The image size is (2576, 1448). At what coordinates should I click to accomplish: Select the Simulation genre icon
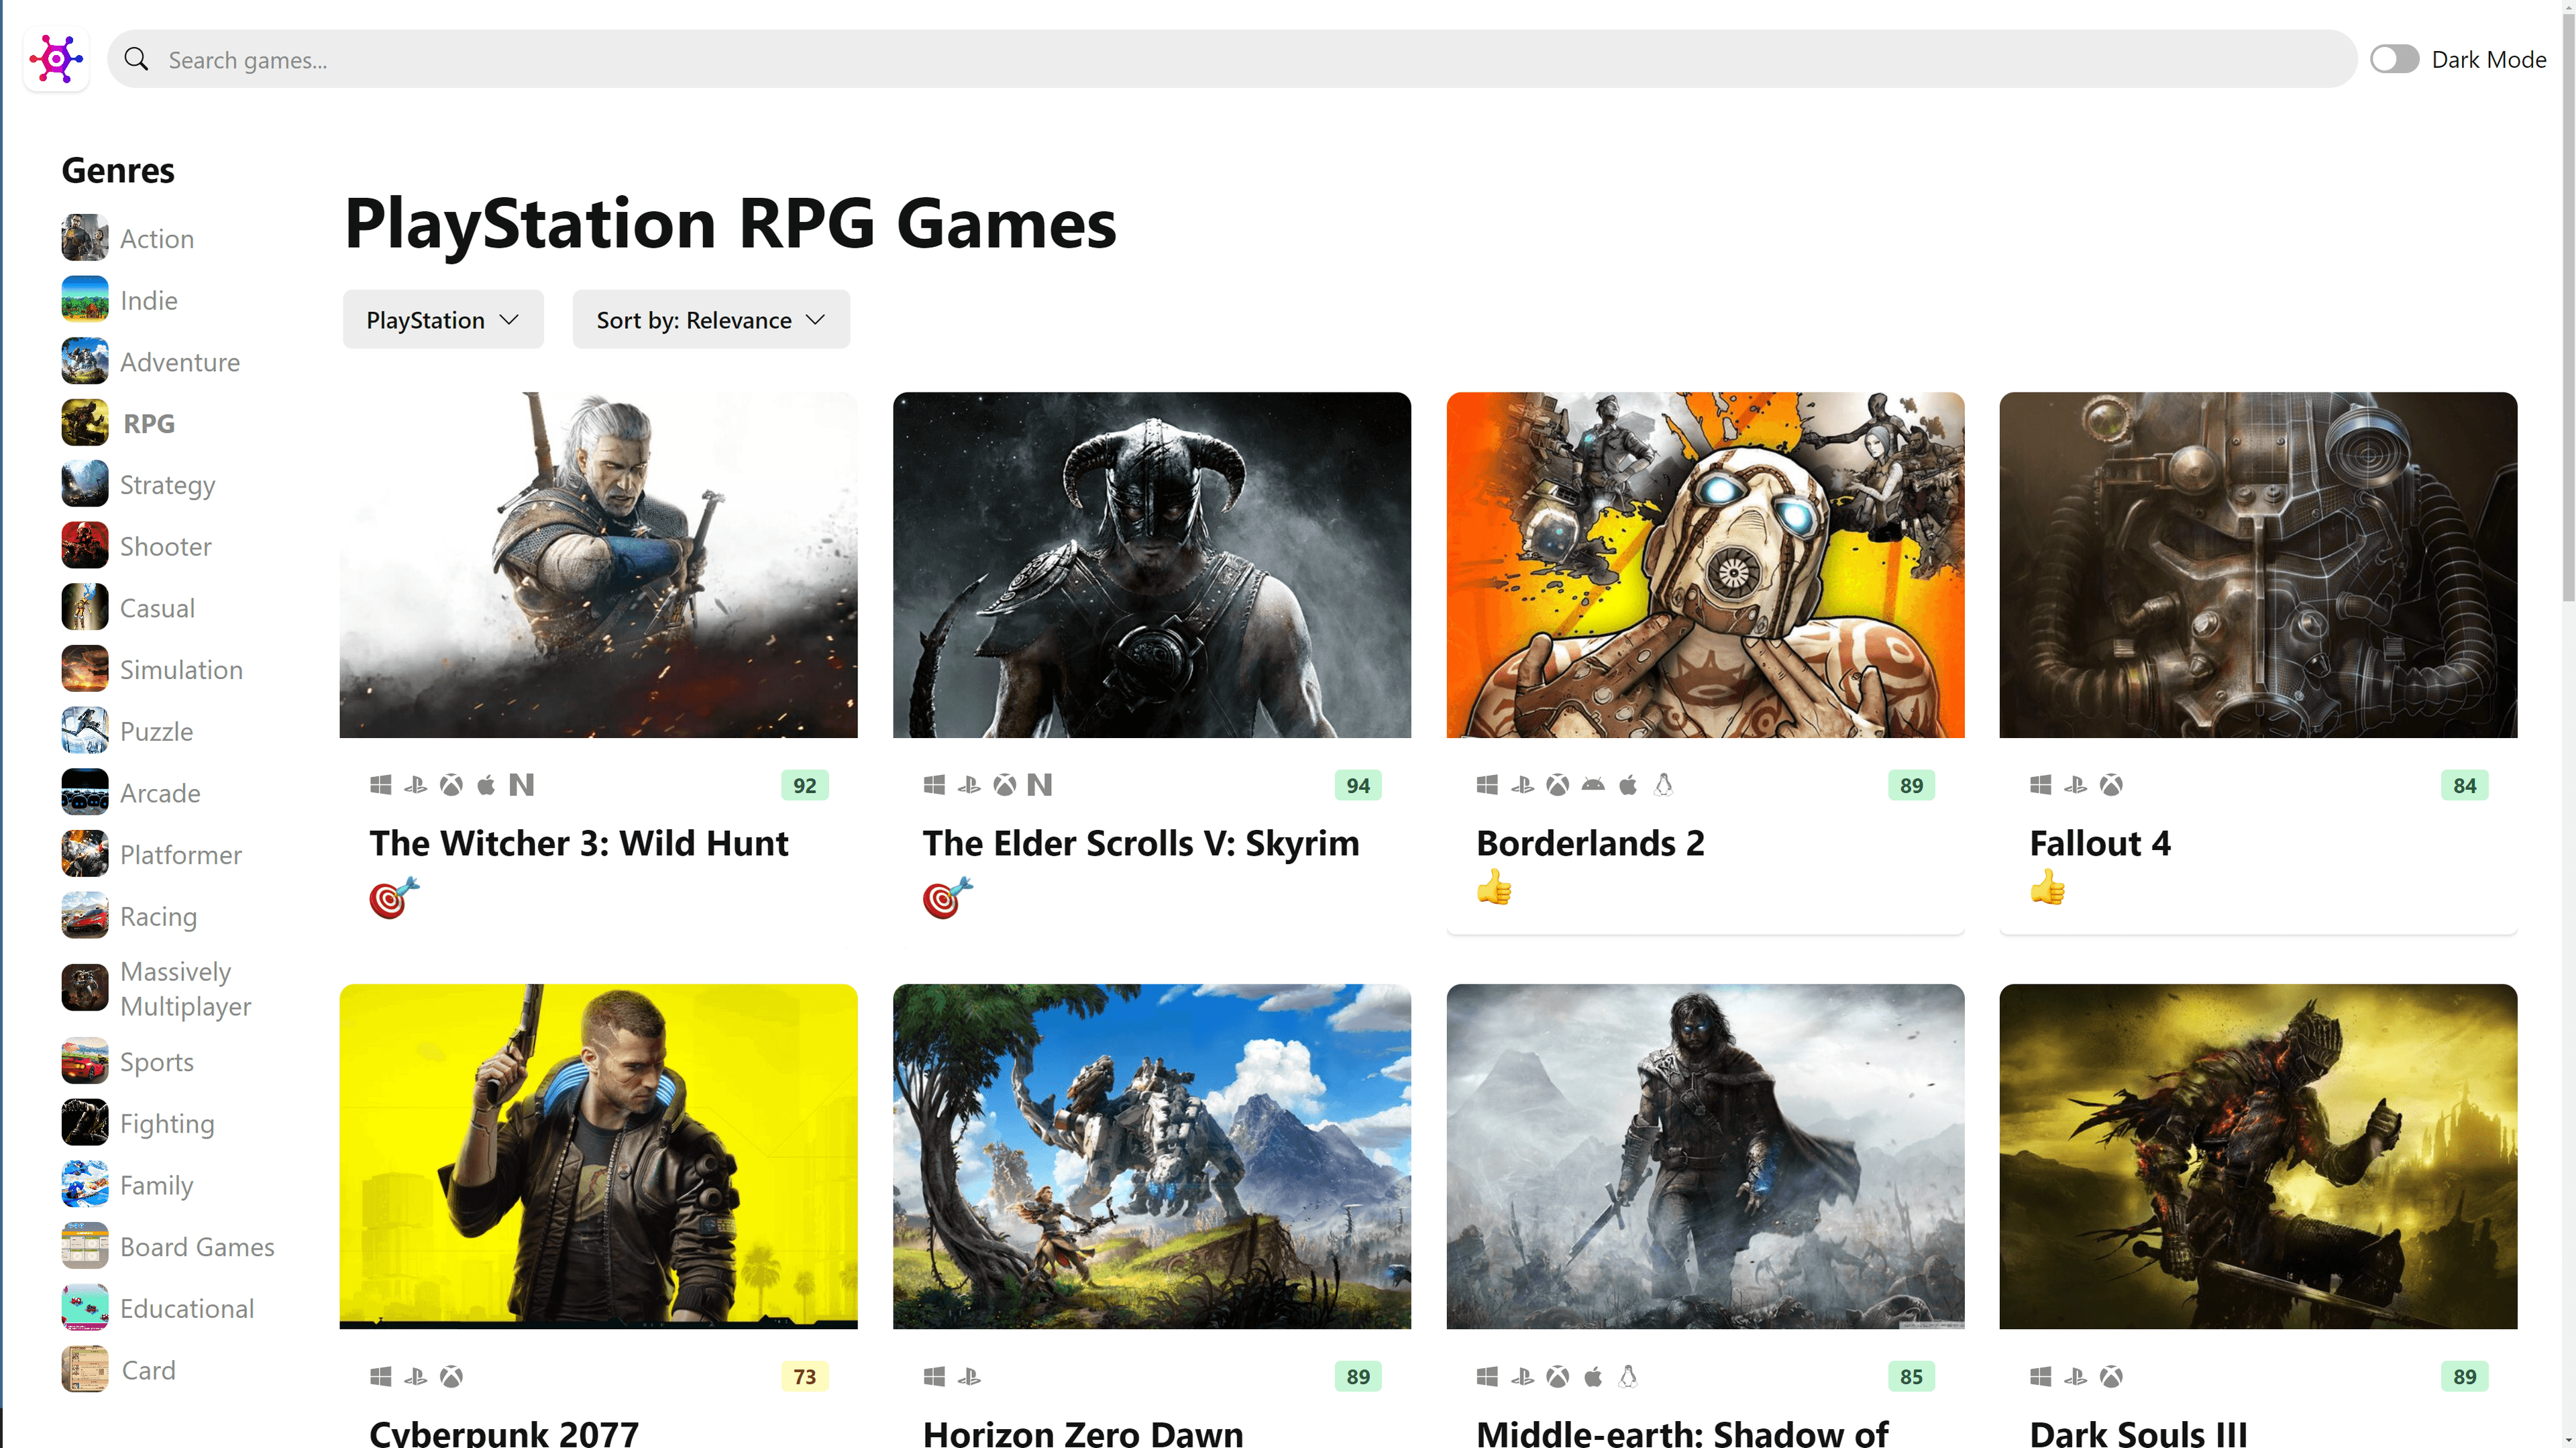pos(85,669)
